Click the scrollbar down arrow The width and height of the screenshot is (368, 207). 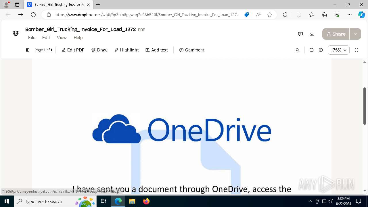point(365,191)
